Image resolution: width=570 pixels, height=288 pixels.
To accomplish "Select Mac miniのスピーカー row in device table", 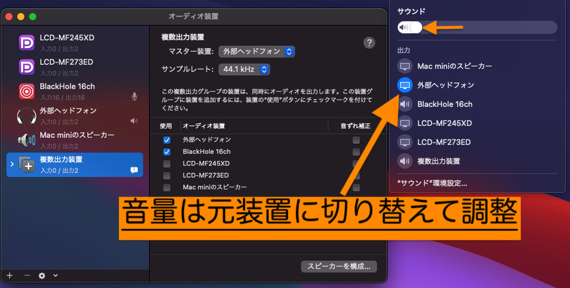I will (268, 187).
